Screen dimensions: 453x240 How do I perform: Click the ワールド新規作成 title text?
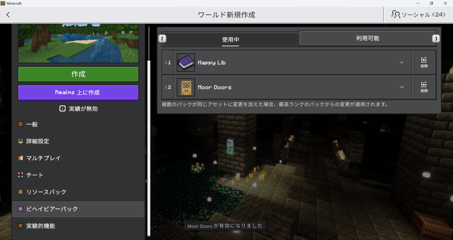226,15
